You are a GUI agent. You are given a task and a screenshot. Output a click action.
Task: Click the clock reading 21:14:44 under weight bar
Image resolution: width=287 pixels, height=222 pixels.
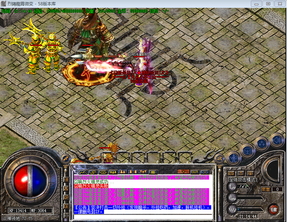tap(248, 216)
